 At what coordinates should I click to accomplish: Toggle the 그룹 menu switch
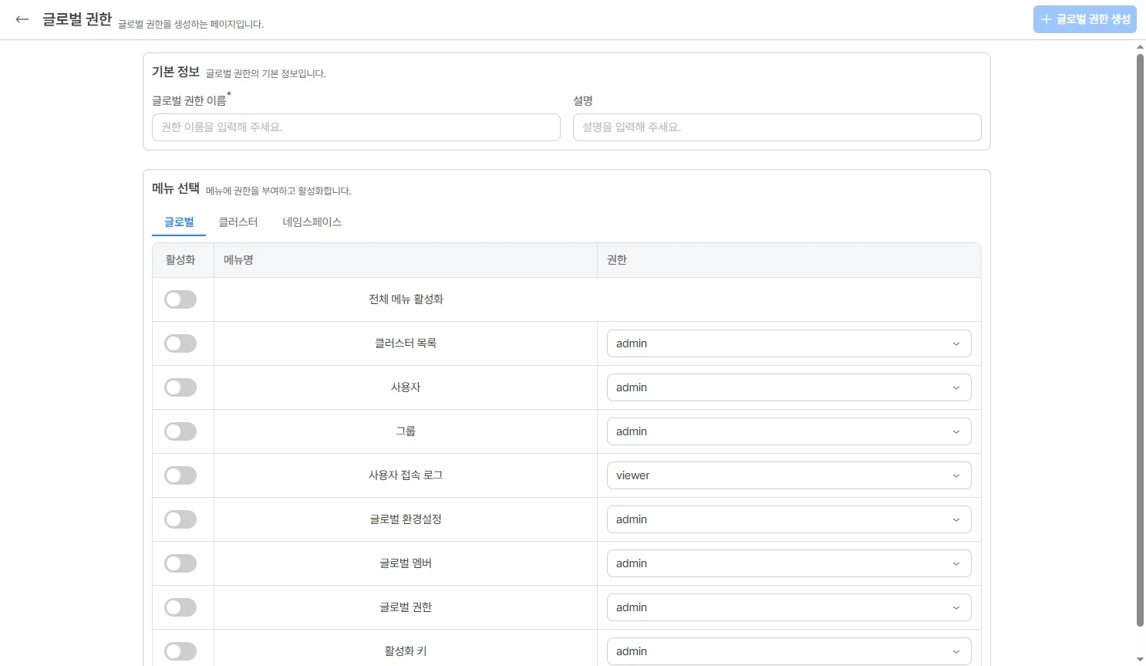[180, 431]
